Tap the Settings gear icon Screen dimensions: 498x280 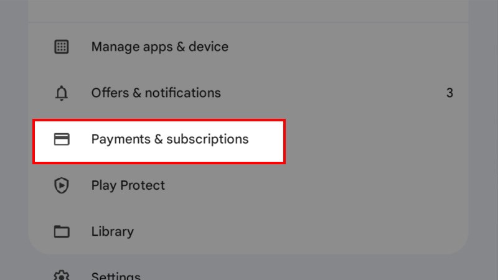(x=61, y=275)
